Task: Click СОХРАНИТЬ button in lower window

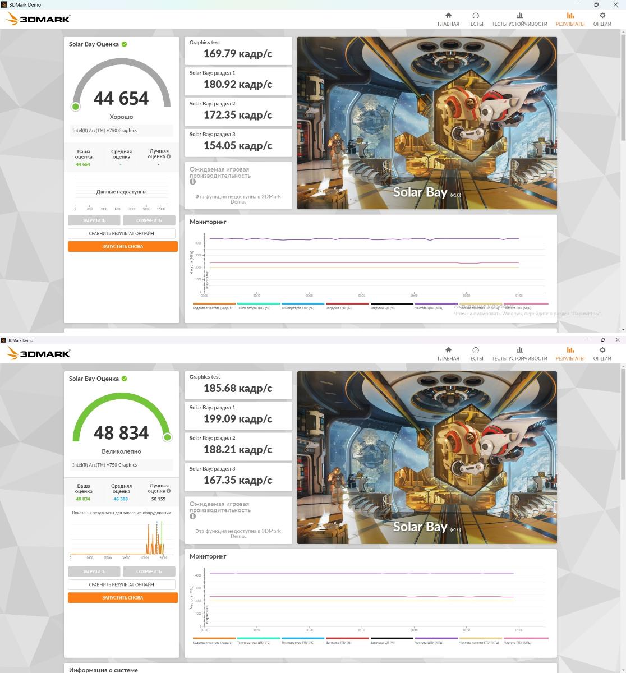Action: pyautogui.click(x=149, y=571)
